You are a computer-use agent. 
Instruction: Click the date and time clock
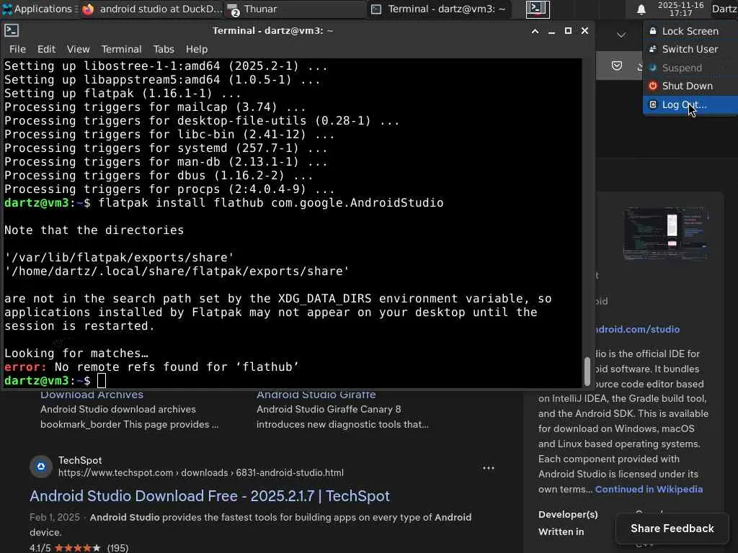680,9
